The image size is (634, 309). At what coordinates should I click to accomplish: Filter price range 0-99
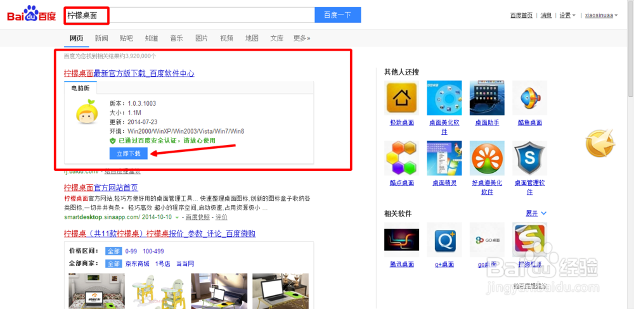(131, 251)
